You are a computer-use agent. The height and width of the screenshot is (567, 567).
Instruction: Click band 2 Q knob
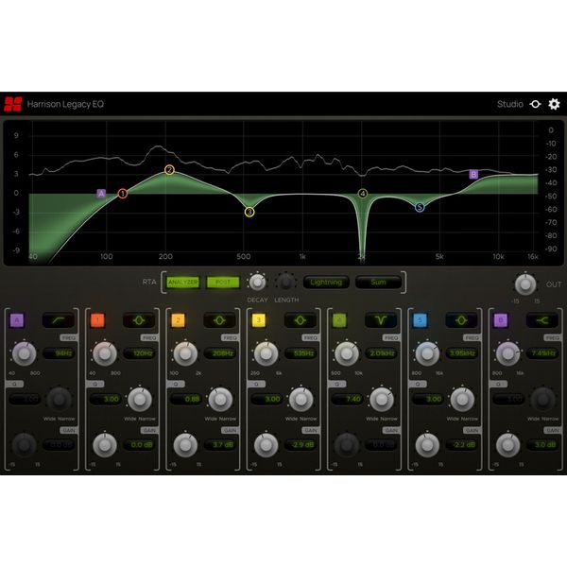pos(220,399)
